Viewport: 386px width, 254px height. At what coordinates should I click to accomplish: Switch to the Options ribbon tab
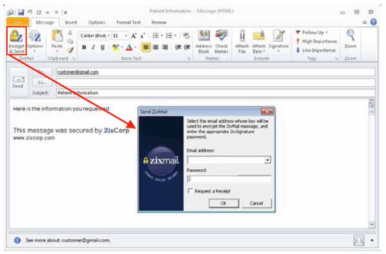point(96,23)
